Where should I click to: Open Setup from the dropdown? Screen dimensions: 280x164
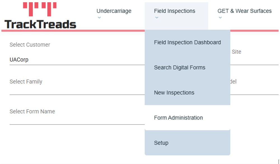click(x=161, y=143)
